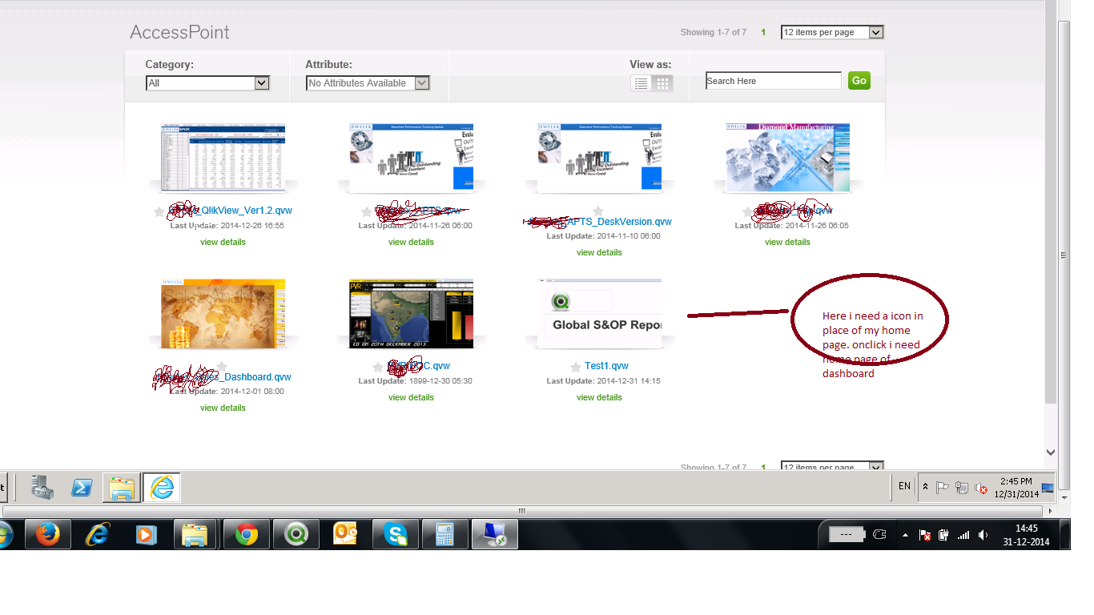Open Google Chrome from the taskbar

click(246, 534)
